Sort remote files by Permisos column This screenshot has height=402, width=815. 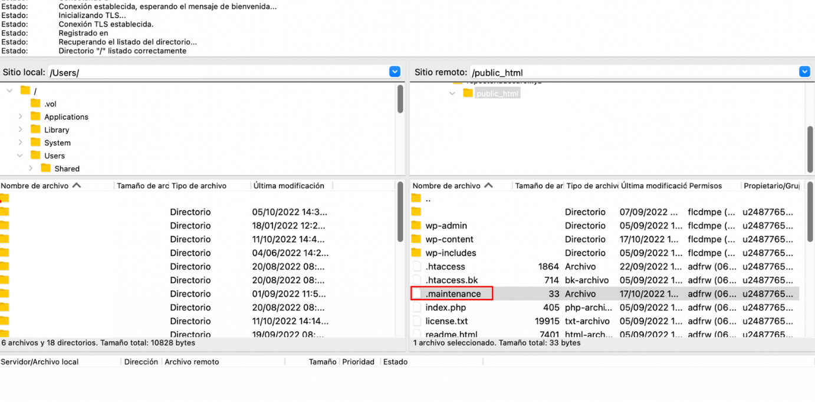click(x=705, y=185)
